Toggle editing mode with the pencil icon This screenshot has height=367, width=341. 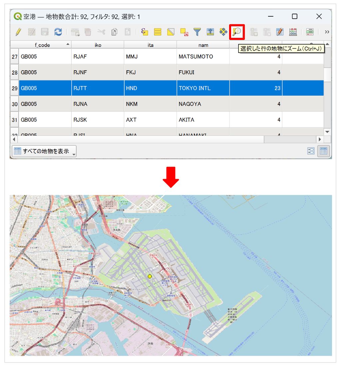tap(19, 32)
